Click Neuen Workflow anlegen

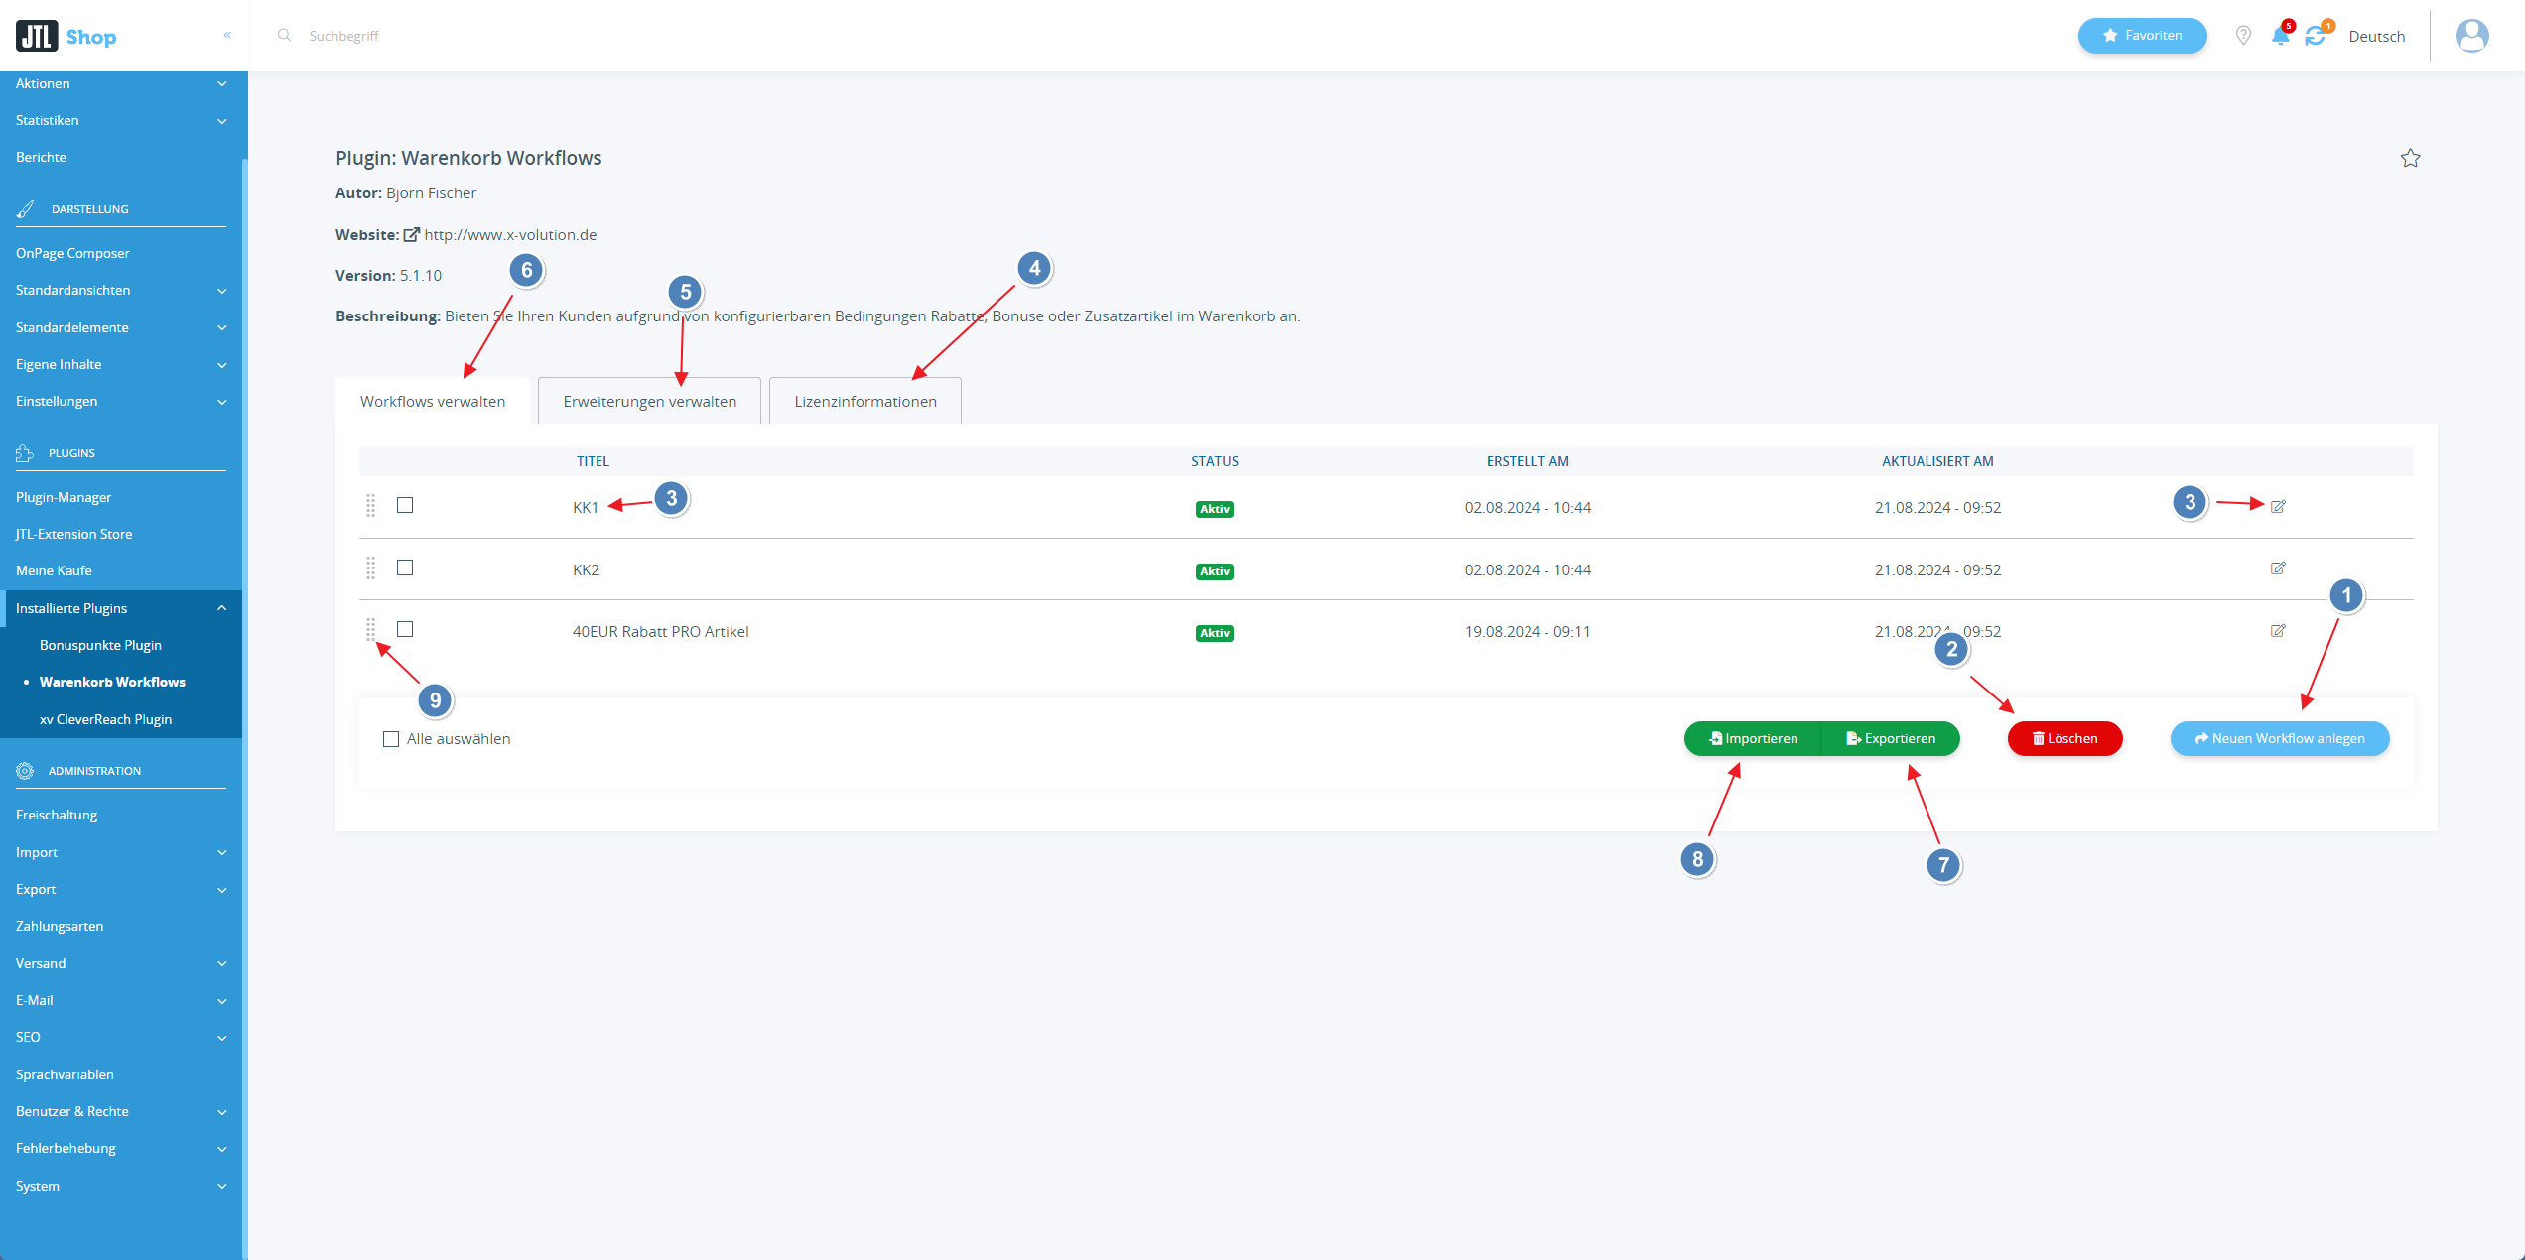(x=2280, y=738)
